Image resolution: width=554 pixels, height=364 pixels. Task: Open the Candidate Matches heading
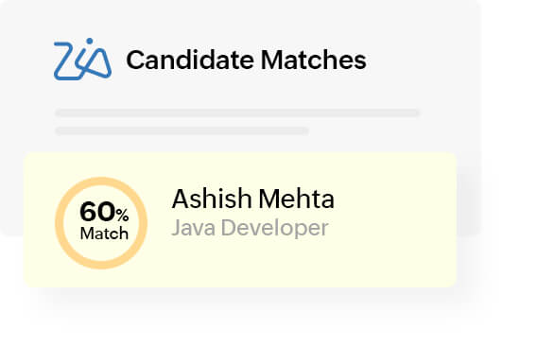pos(246,60)
